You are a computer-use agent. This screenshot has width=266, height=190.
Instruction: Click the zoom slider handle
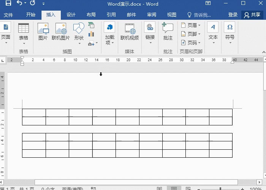coord(220,188)
